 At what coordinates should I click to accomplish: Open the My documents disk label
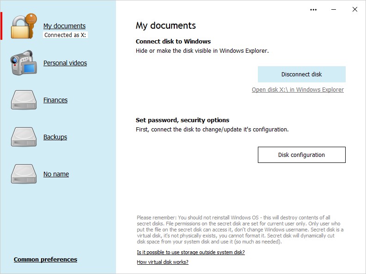[64, 26]
